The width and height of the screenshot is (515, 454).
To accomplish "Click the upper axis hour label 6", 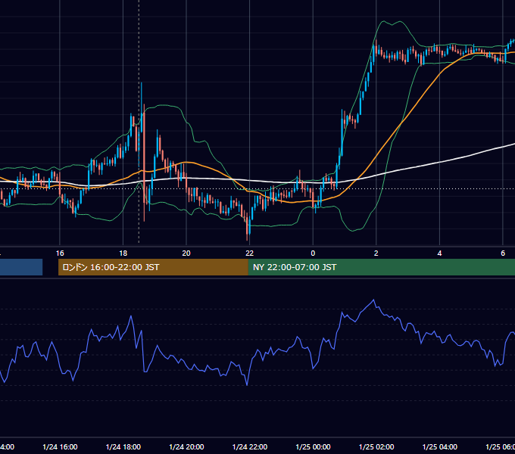I will [x=503, y=253].
